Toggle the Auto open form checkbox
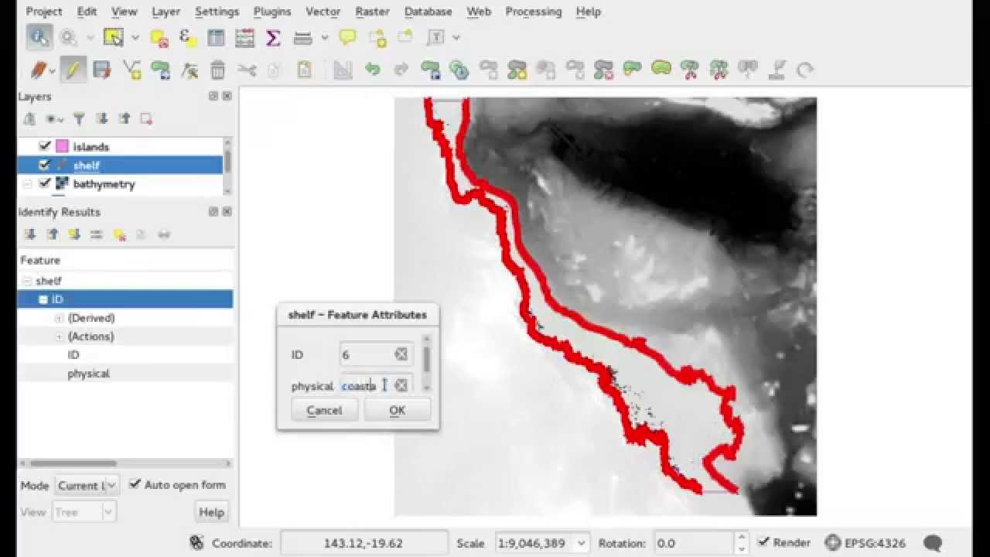Viewport: 990px width, 557px height. click(x=135, y=484)
